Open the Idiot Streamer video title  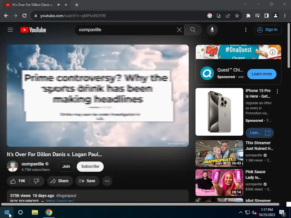click(x=258, y=201)
